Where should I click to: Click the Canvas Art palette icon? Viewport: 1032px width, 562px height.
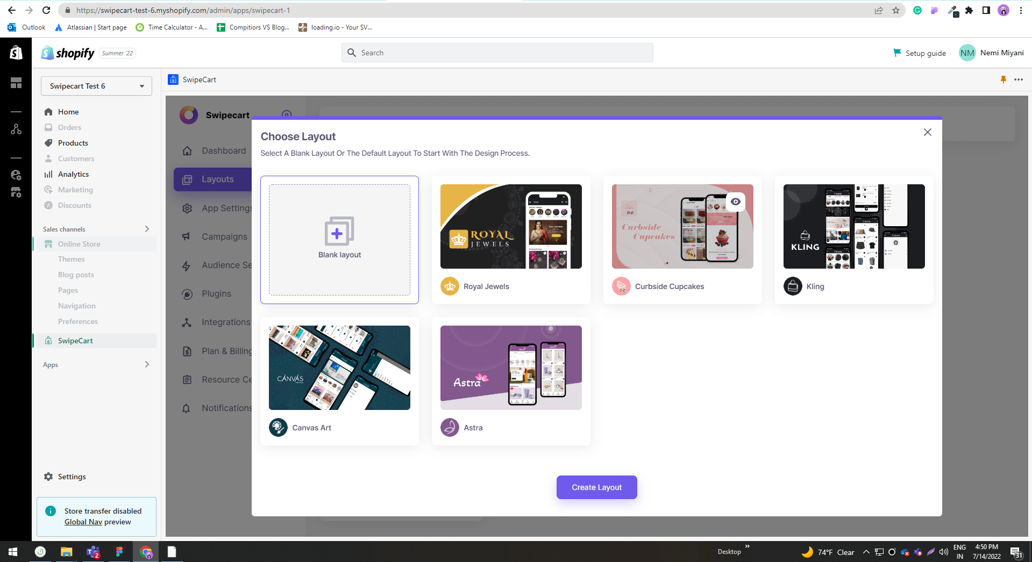(278, 428)
